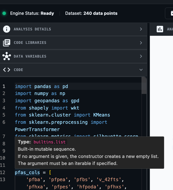This screenshot has width=173, height=190.
Task: Click builtins.list type in the tooltip
Action: (49, 142)
